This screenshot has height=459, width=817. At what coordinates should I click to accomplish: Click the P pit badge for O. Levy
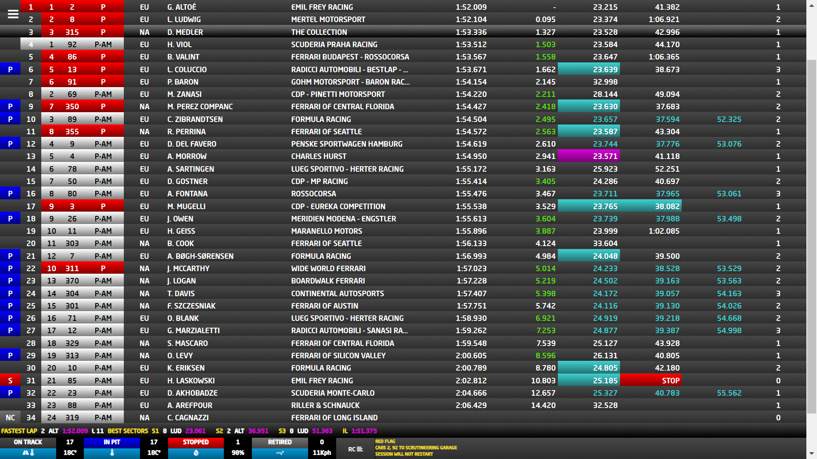10,355
